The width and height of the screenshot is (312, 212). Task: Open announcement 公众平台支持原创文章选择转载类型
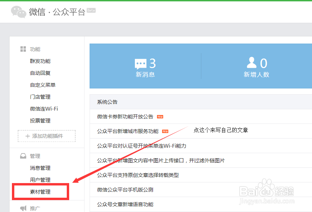(138, 175)
